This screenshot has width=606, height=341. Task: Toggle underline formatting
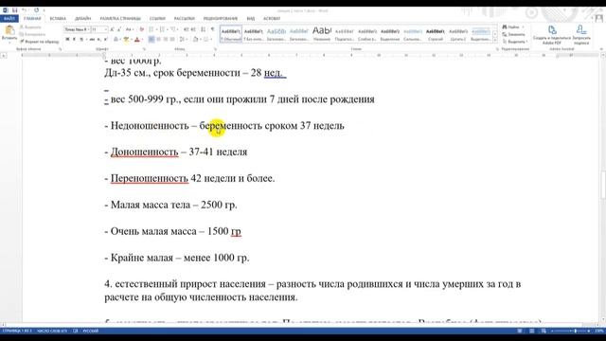[81, 40]
